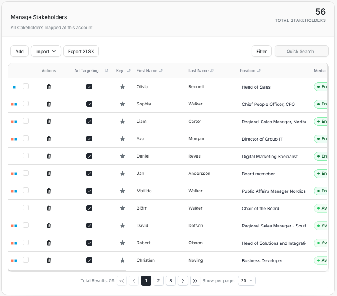
Task: Click the horizontal table scrollbar
Action: click(67, 271)
